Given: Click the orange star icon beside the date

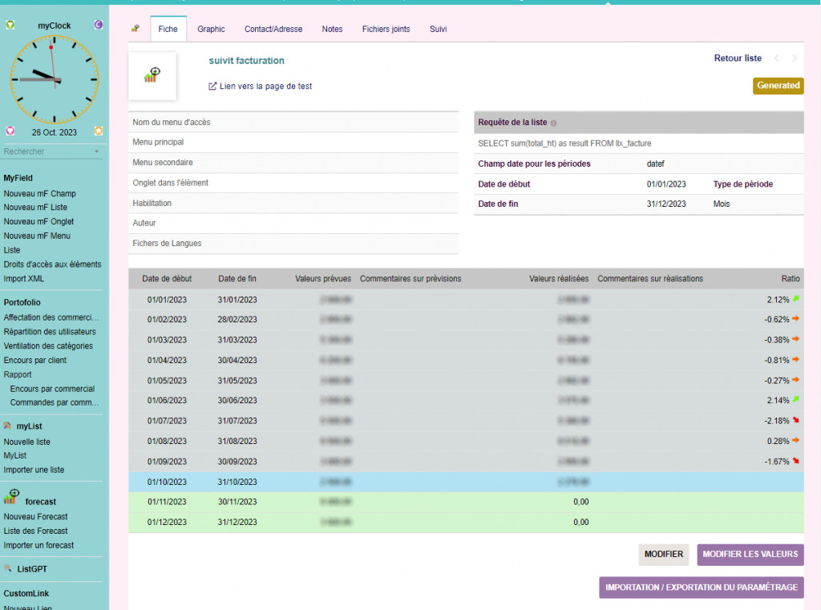Looking at the screenshot, I should point(99,131).
